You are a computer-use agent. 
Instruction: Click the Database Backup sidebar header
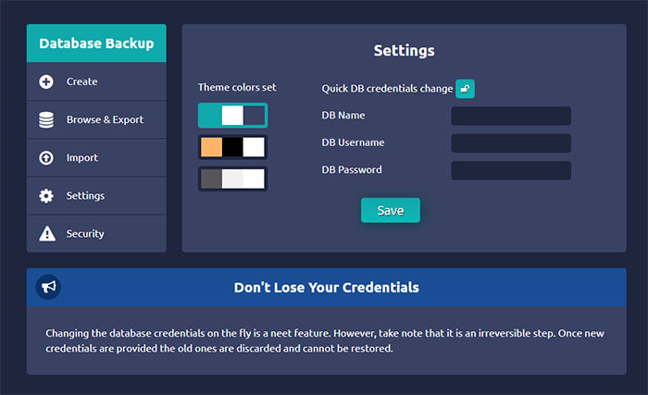(96, 43)
